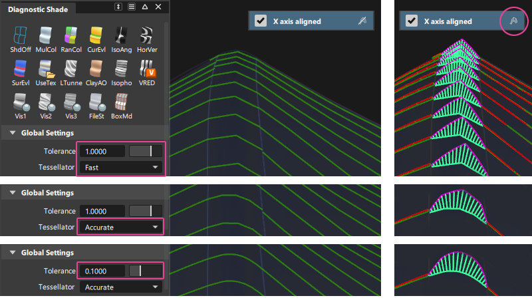The image size is (532, 306).
Task: Select the IsoAng iso angle shader
Action: 122,39
